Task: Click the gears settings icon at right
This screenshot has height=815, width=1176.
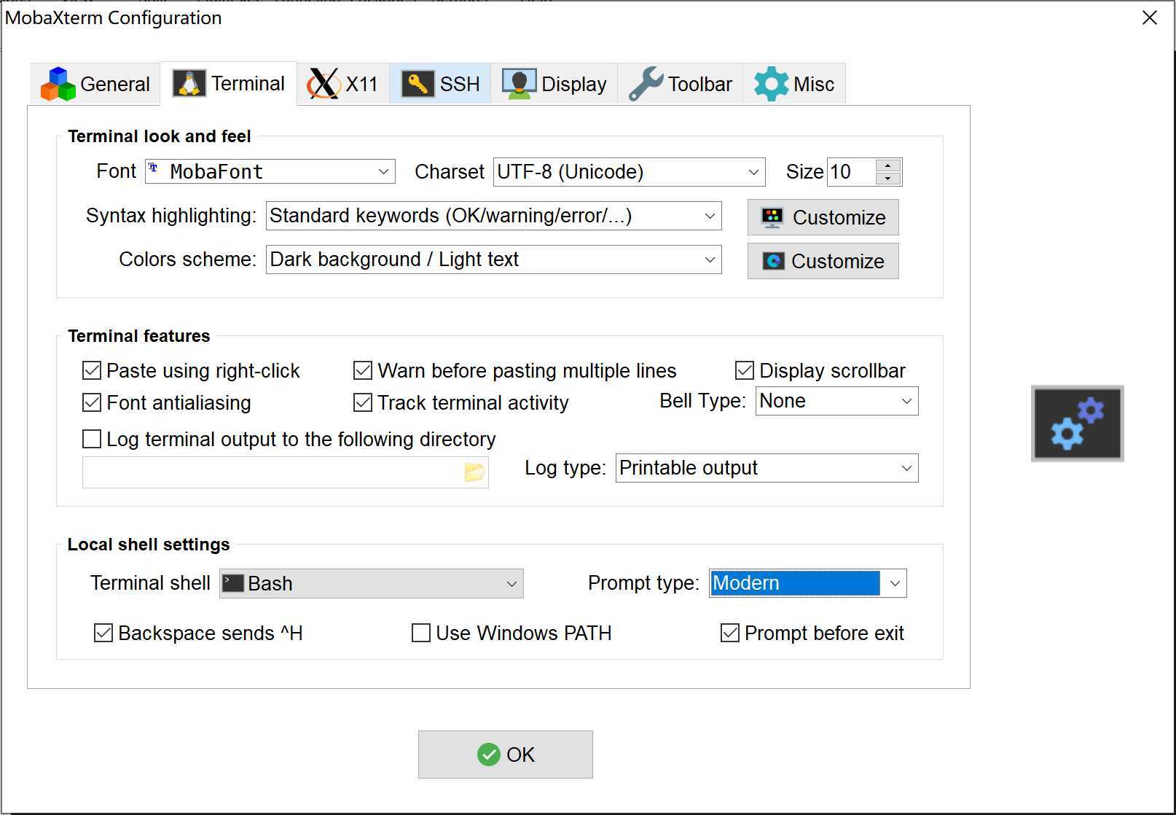Action: (1078, 424)
